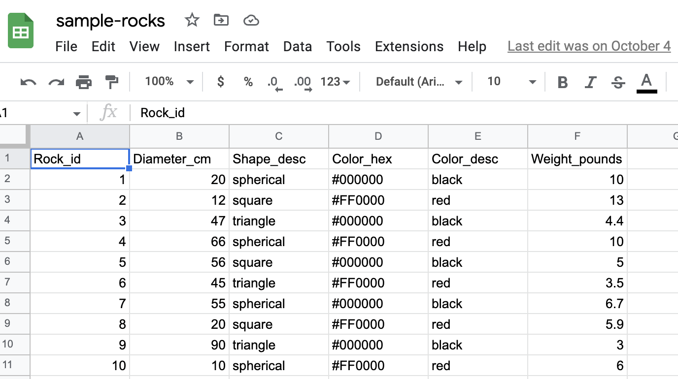Viewport: 678px width, 379px height.
Task: Open the Insert menu
Action: 192,47
